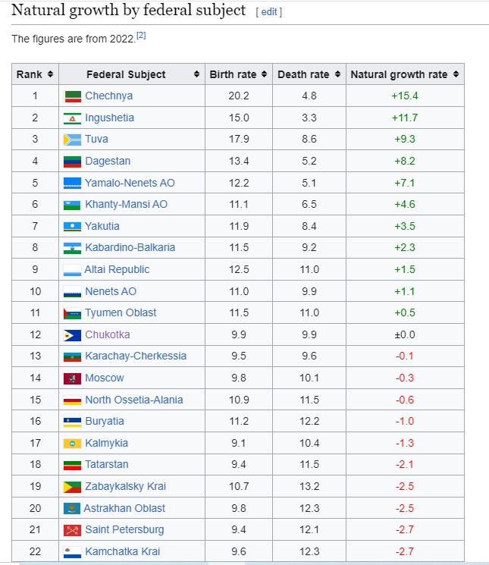Open the Ingushetia article link
The width and height of the screenshot is (489, 565).
[109, 118]
